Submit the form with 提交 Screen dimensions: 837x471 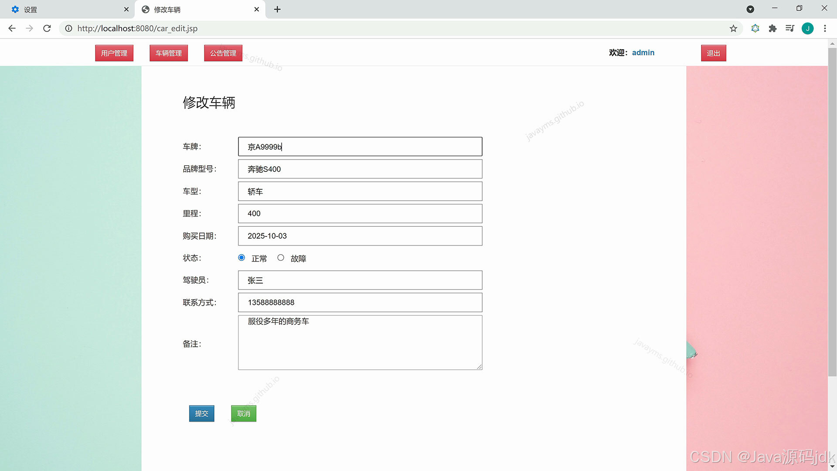[x=201, y=413]
